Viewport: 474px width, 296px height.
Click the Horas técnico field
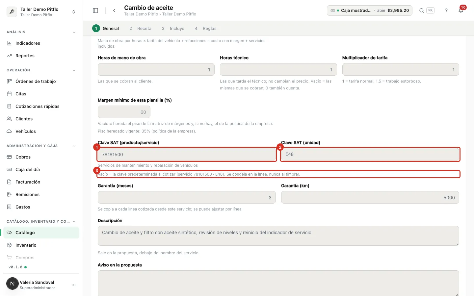[x=278, y=69]
